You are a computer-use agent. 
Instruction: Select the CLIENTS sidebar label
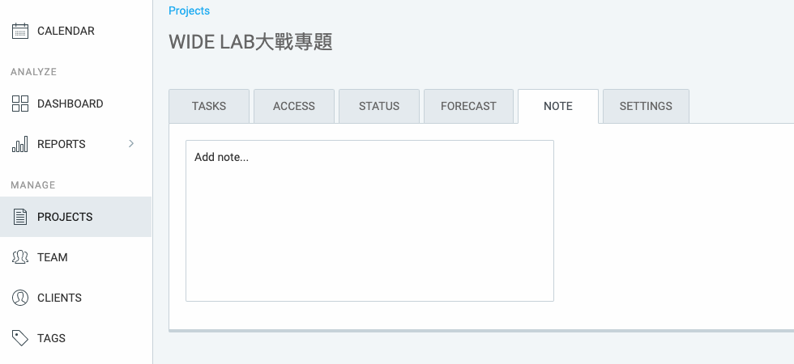coord(60,298)
